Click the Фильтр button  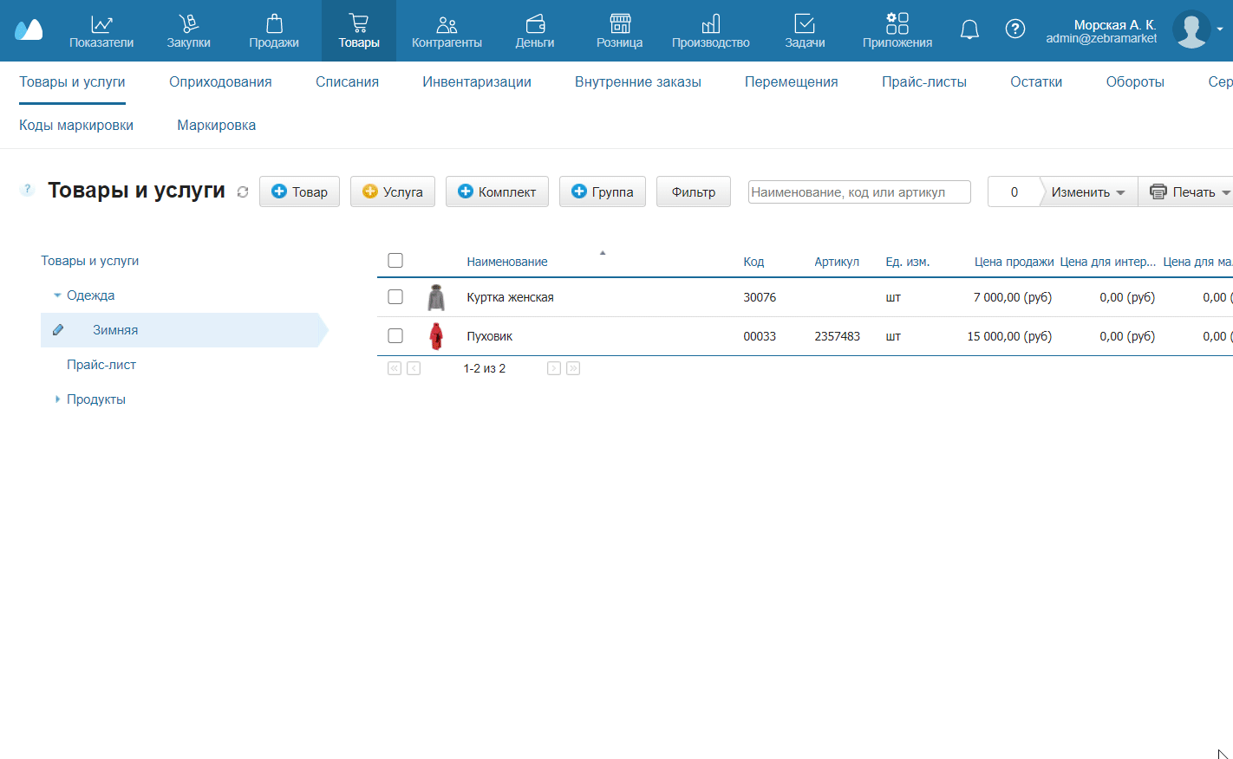point(694,192)
